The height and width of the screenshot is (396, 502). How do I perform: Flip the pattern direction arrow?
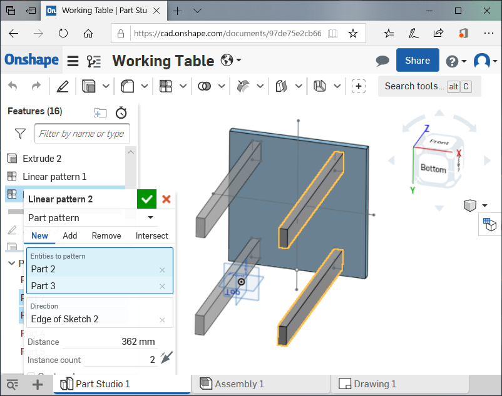pyautogui.click(x=166, y=357)
